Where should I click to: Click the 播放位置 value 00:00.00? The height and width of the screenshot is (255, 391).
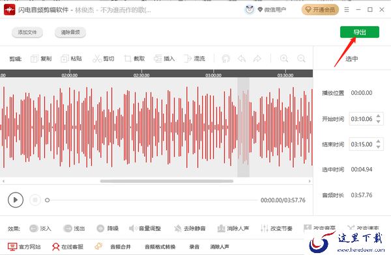tap(362, 93)
